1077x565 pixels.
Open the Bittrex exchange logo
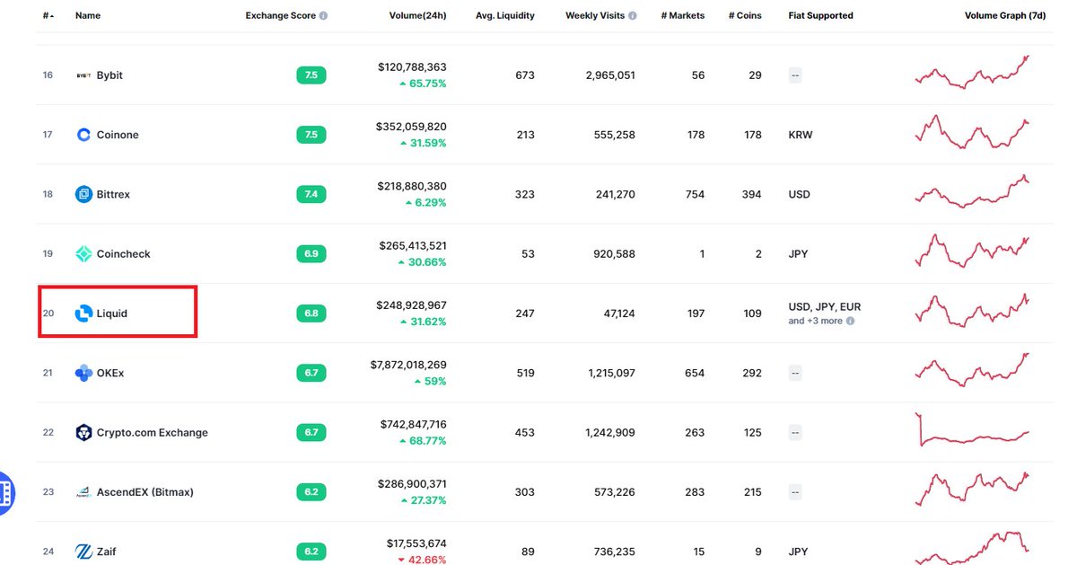(x=83, y=194)
